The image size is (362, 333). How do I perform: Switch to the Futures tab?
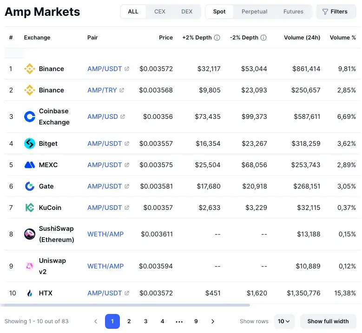pyautogui.click(x=293, y=12)
